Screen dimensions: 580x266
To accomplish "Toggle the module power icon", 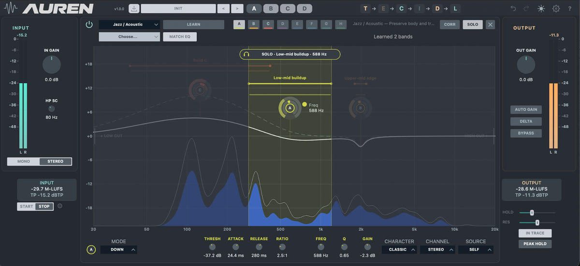I will click(x=89, y=25).
